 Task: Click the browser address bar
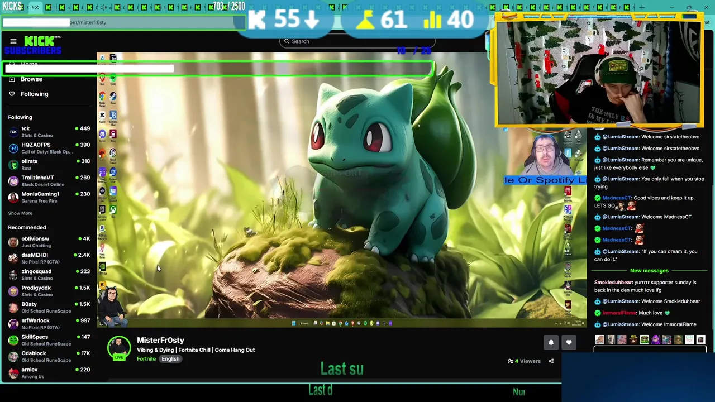(123, 22)
